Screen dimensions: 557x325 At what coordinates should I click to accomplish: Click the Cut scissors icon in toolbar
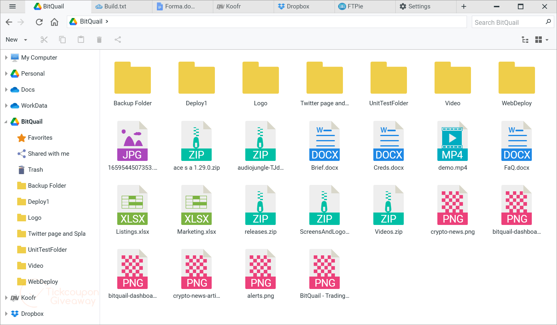[x=44, y=40]
